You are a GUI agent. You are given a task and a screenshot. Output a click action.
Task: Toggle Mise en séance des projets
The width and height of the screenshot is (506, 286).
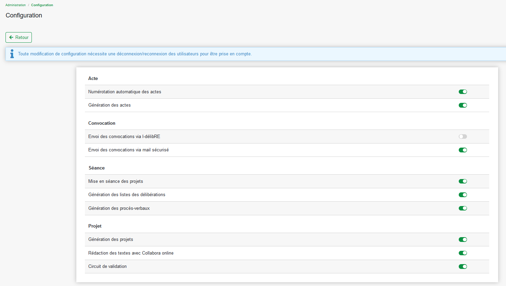(463, 181)
